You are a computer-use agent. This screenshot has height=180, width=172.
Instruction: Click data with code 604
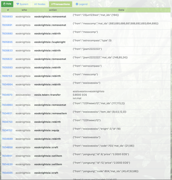[x=106, y=171]
